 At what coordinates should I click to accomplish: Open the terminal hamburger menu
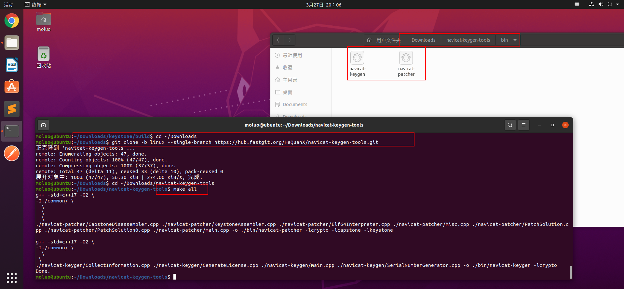523,125
